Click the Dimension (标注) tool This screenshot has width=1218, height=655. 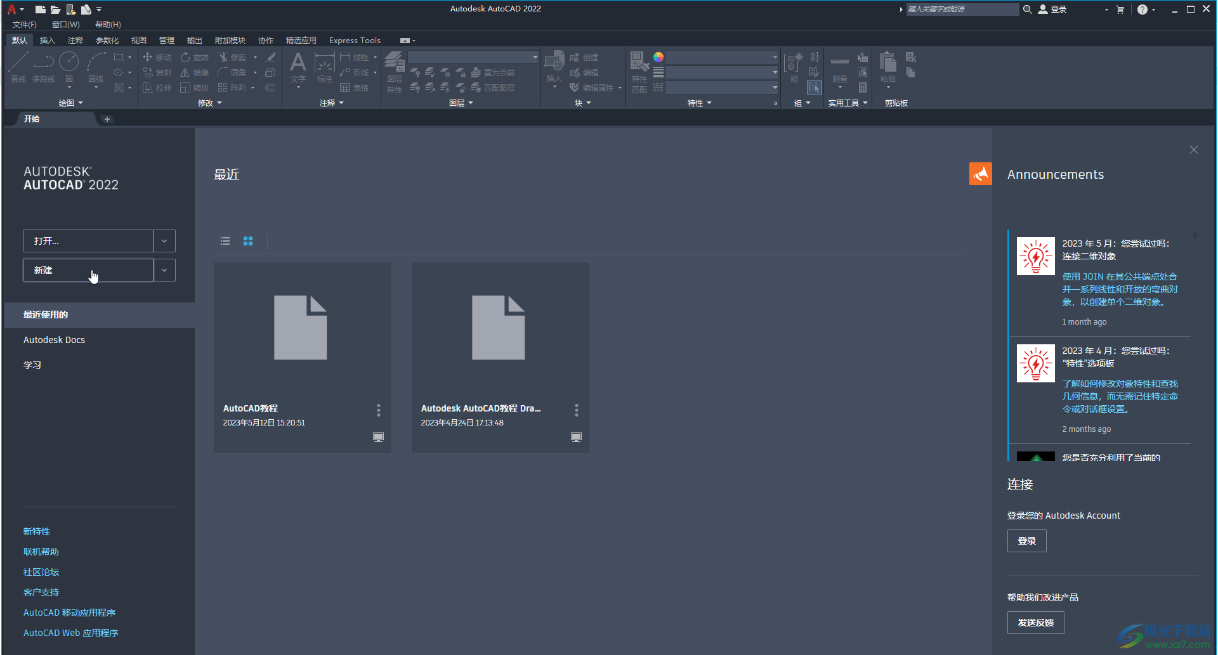324,67
